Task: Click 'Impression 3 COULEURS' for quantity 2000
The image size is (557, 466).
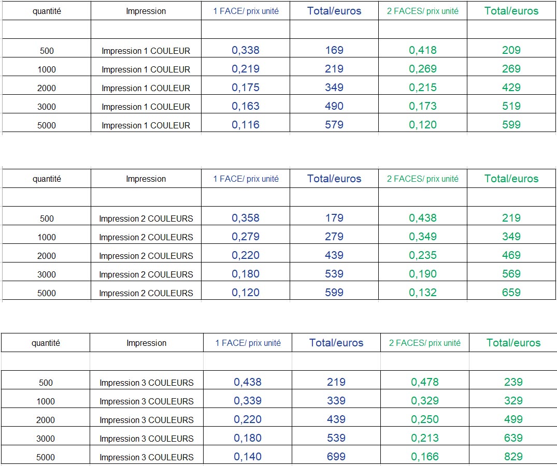Action: [x=147, y=420]
